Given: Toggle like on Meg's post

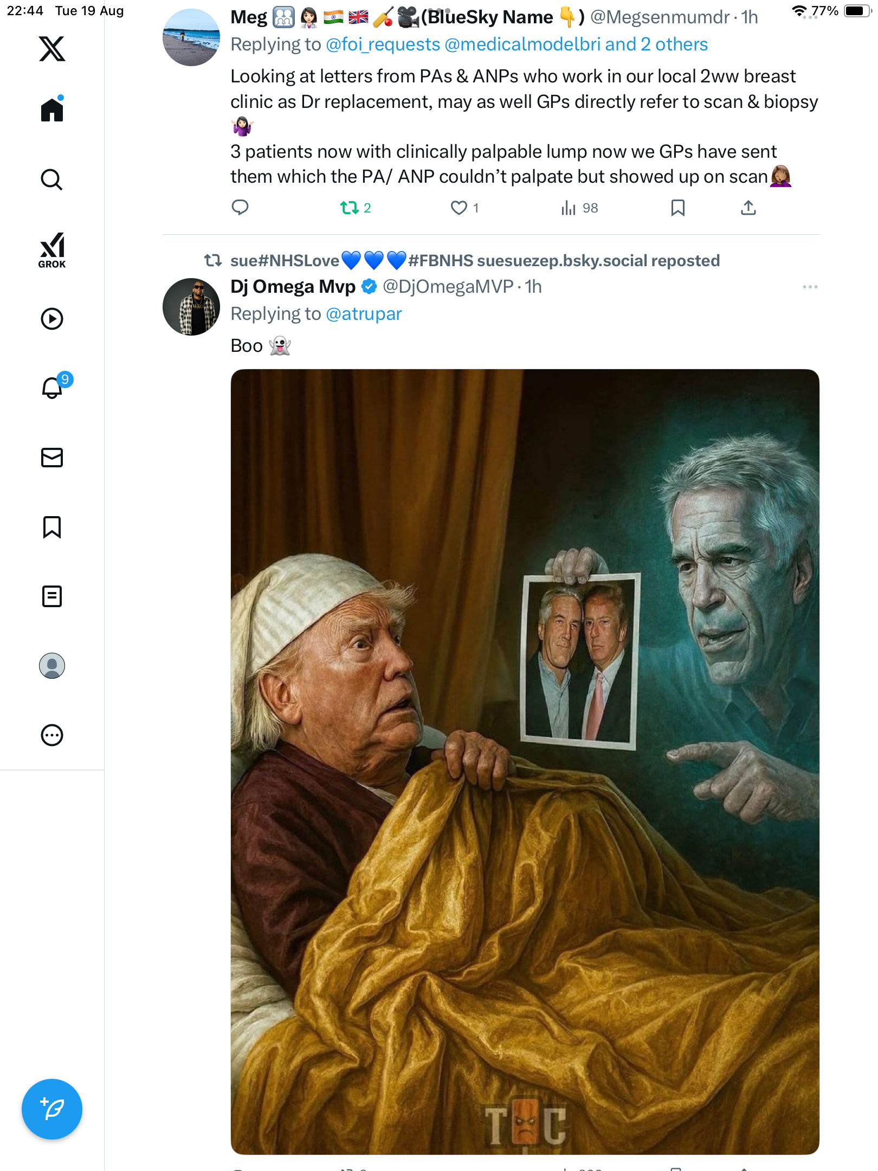Looking at the screenshot, I should pyautogui.click(x=459, y=208).
